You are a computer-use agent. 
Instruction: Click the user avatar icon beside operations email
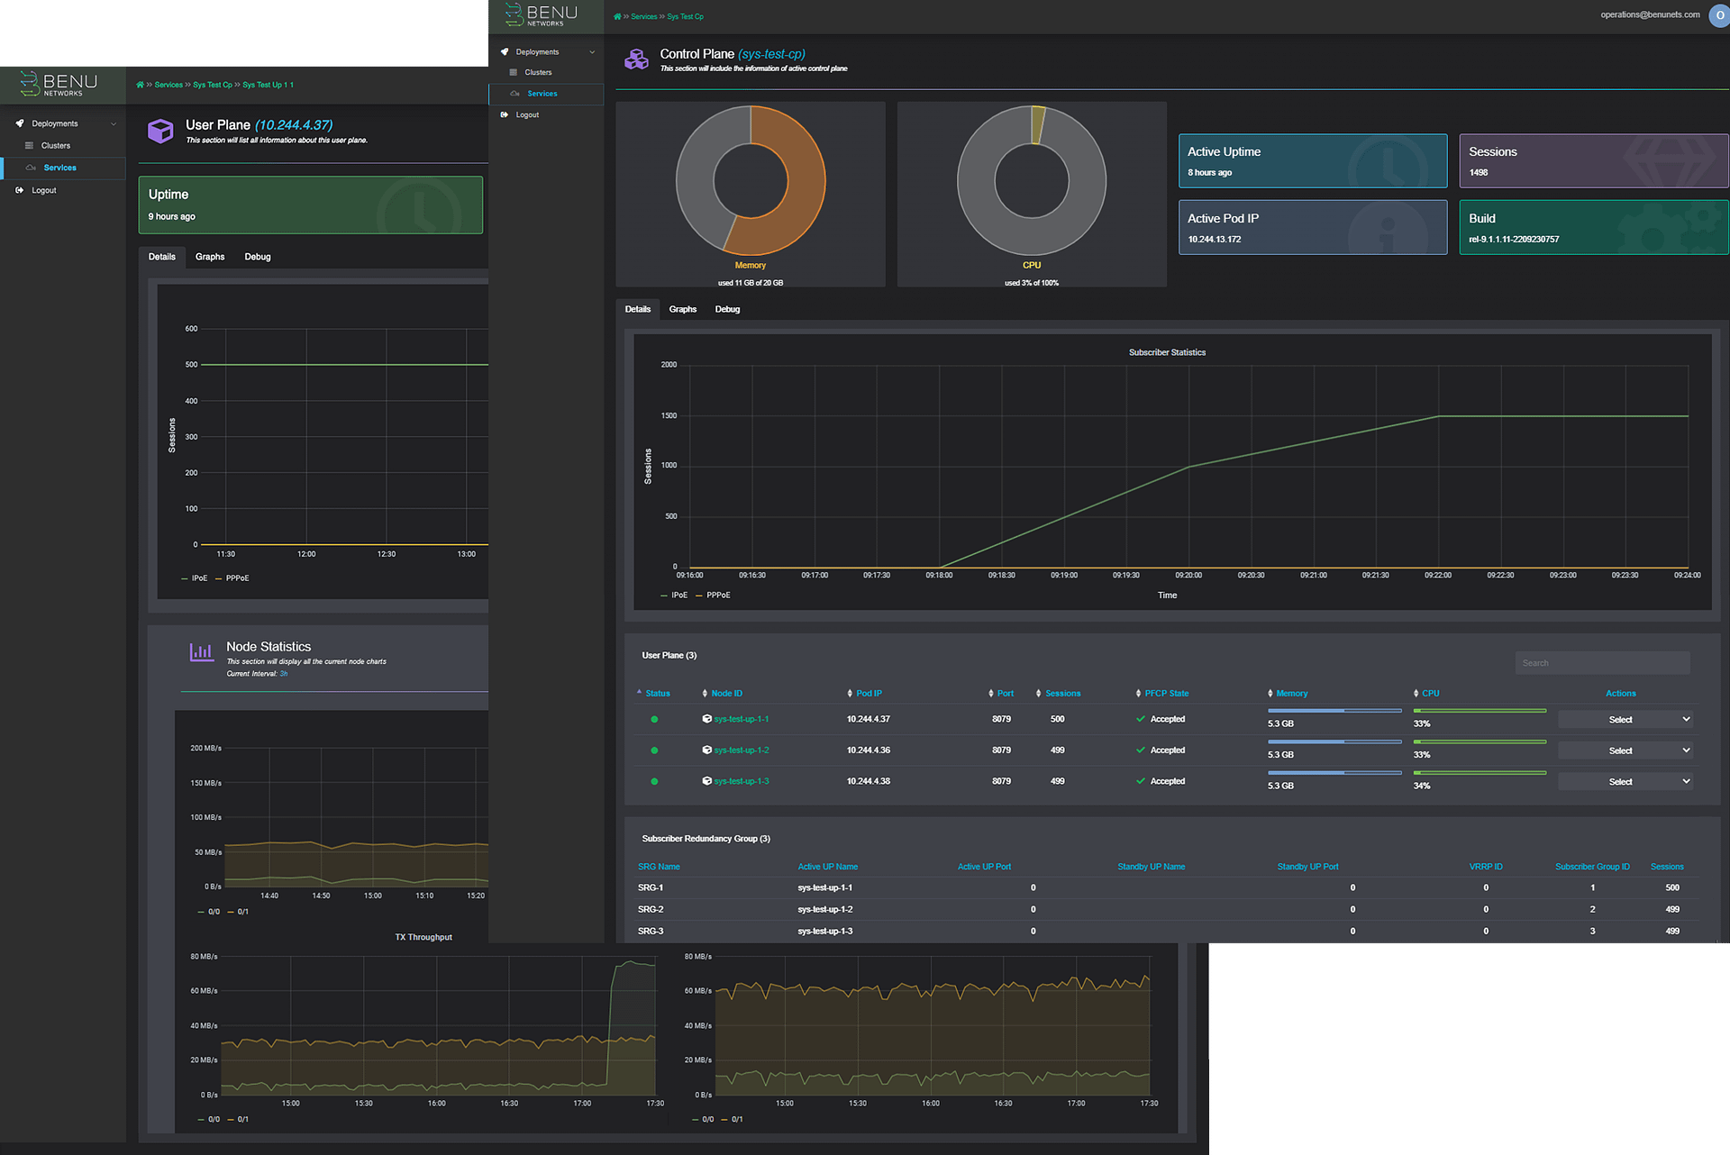pos(1719,15)
